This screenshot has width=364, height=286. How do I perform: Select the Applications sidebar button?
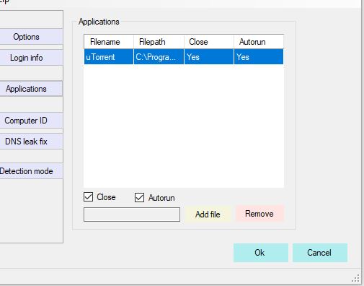coord(30,89)
